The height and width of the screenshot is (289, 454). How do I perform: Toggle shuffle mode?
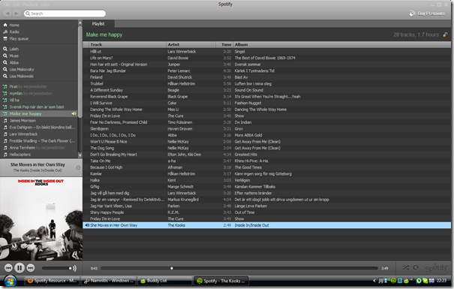click(406, 268)
